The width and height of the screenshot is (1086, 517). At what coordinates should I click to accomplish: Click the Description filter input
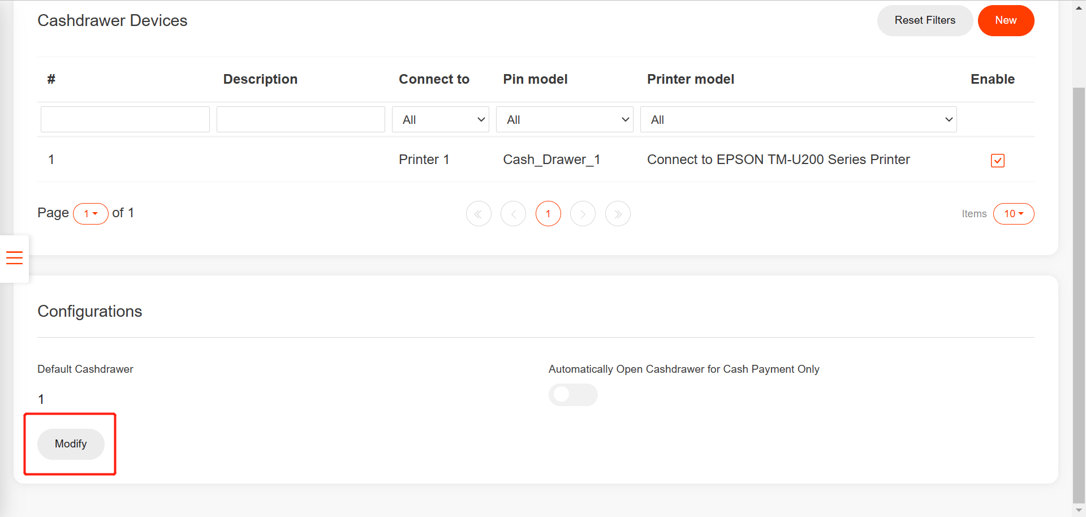(300, 120)
